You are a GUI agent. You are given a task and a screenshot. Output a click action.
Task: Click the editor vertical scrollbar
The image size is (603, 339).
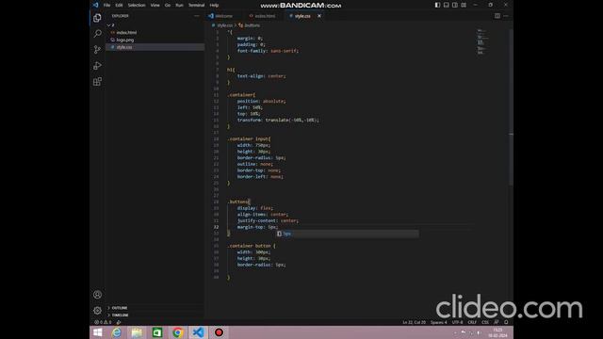click(x=511, y=107)
